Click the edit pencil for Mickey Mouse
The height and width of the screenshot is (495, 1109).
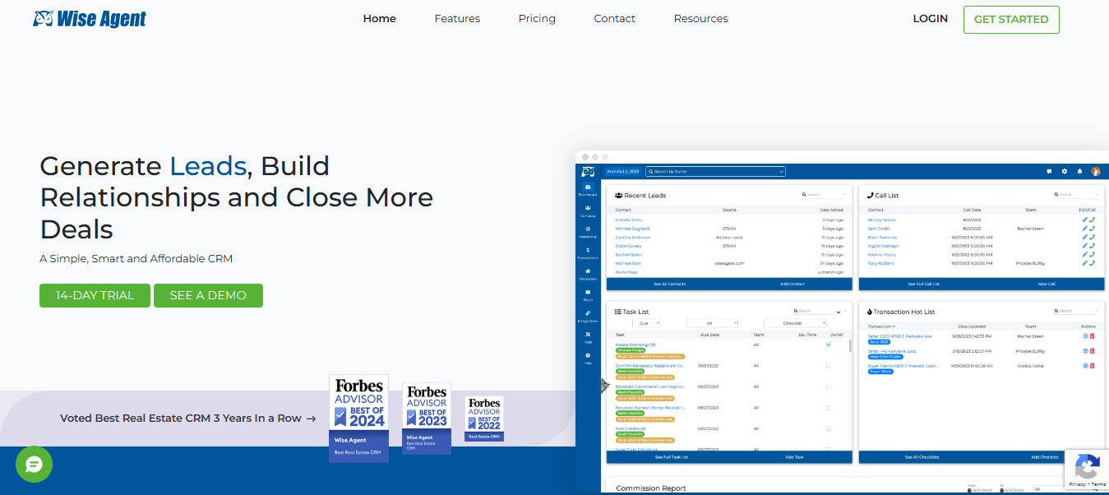point(1085,220)
